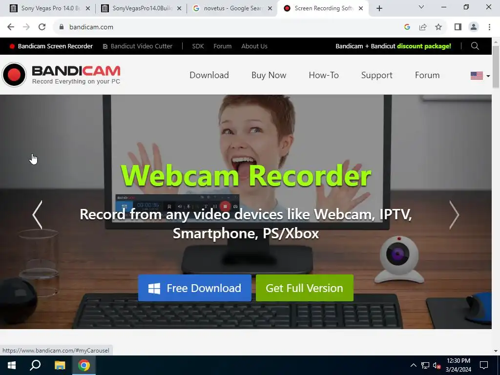The height and width of the screenshot is (375, 500).
Task: Open File Explorer from the taskbar
Action: tap(60, 365)
